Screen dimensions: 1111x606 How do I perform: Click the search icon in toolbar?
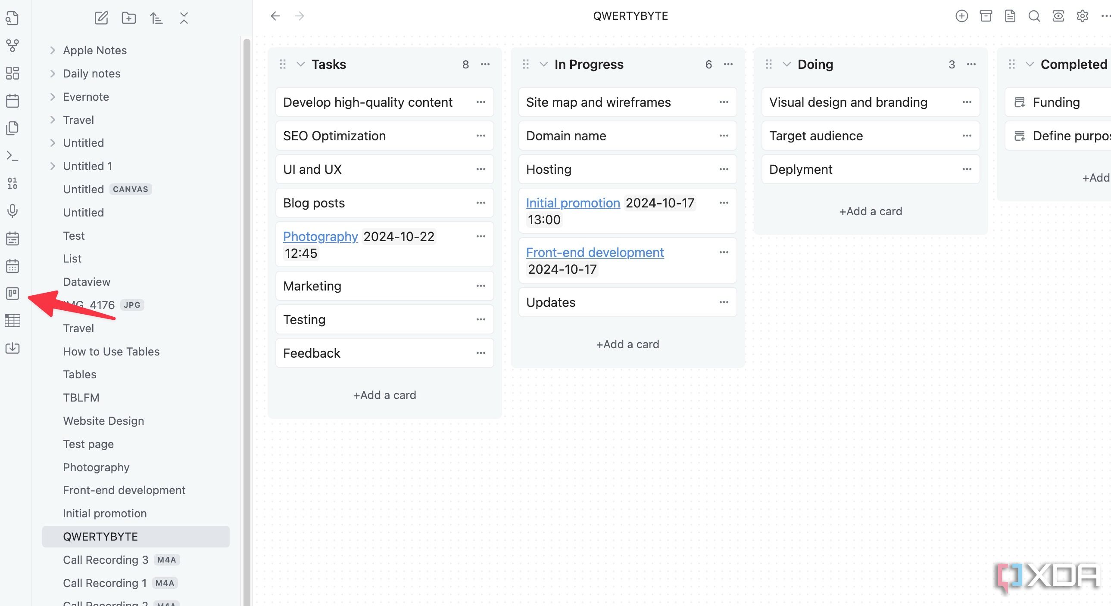coord(1034,16)
